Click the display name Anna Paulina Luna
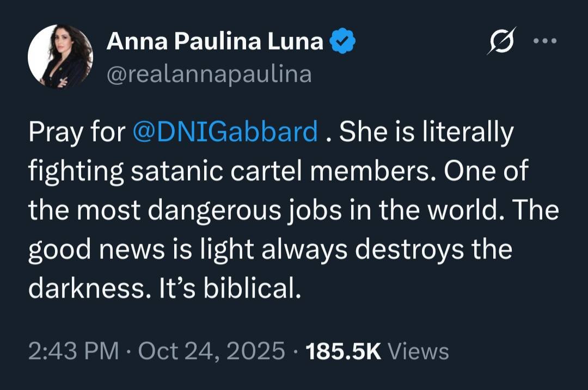588x390 pixels. point(215,42)
